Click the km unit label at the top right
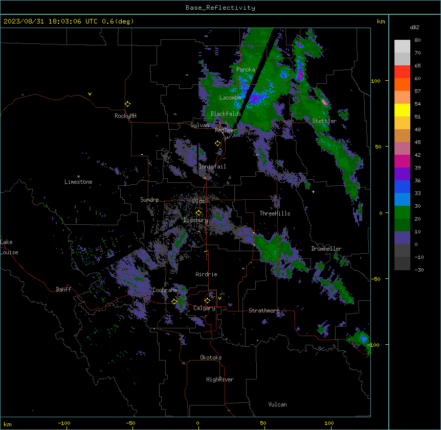 381,21
